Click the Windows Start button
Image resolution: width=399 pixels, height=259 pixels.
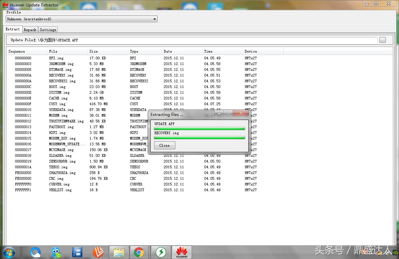[x=9, y=252]
